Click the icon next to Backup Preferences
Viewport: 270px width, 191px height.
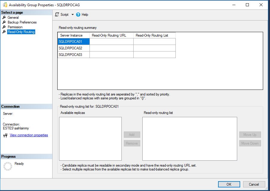click(4, 22)
